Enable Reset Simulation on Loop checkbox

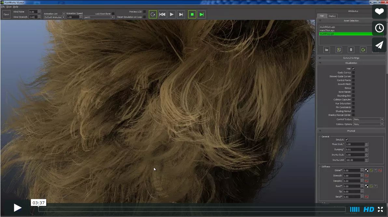pos(145,17)
